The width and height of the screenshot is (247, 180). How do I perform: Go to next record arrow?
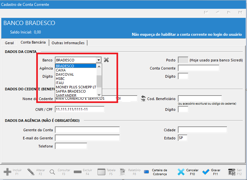(x=229, y=12)
